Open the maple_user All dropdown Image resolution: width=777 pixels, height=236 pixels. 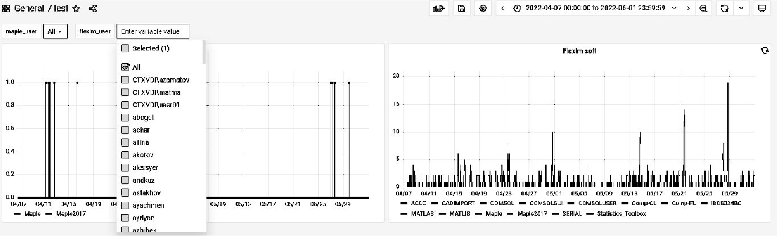point(55,32)
